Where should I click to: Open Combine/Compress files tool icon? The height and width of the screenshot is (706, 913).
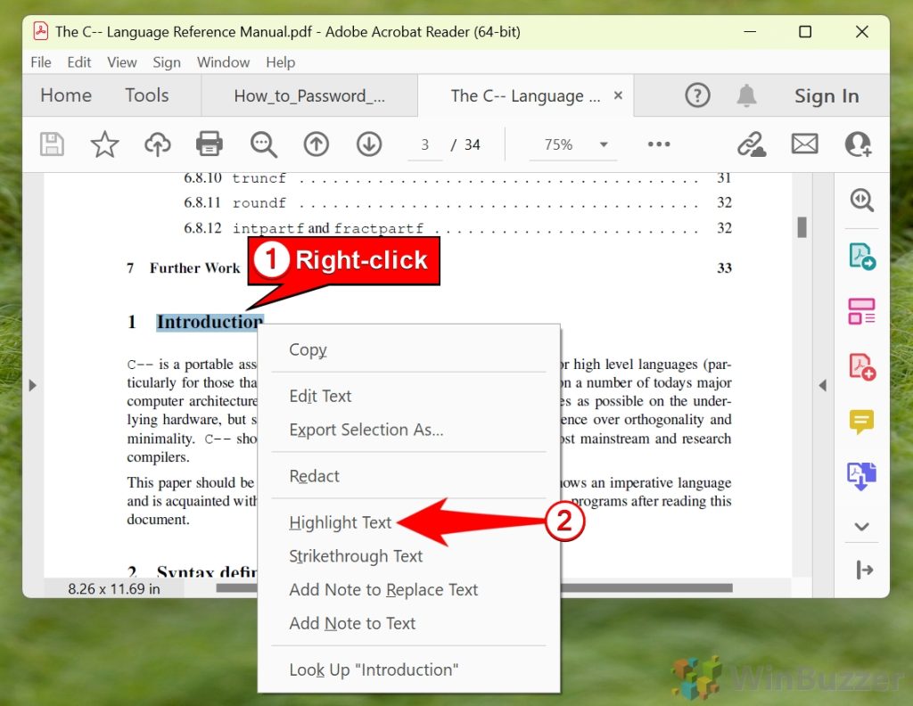point(862,476)
